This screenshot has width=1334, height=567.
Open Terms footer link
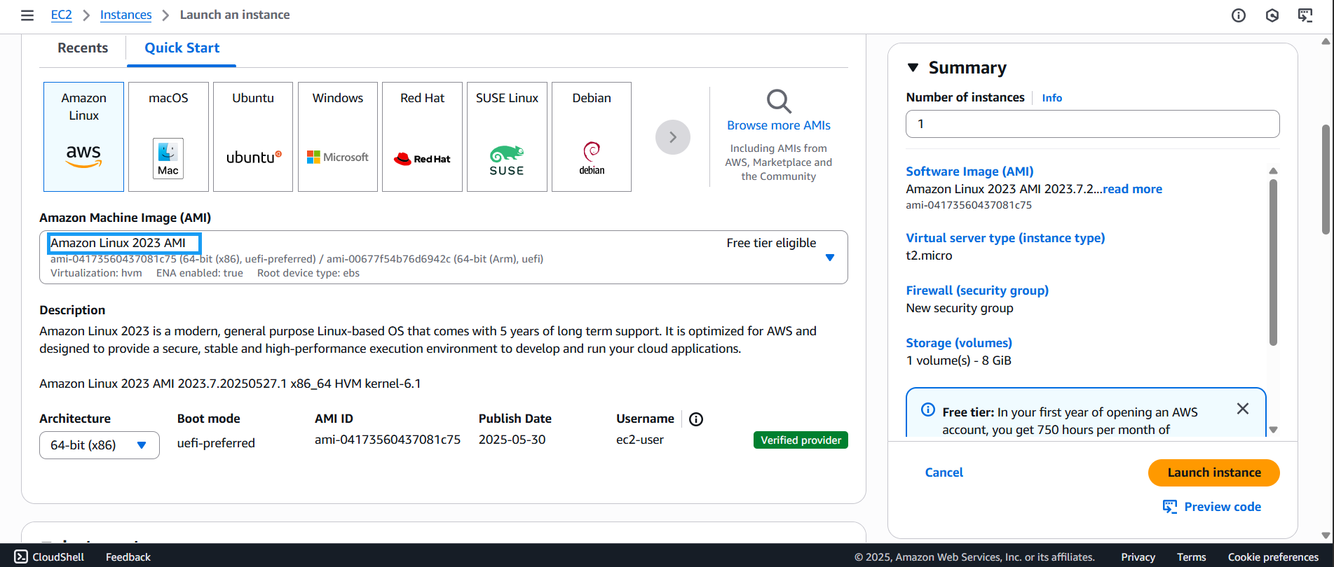pyautogui.click(x=1192, y=557)
